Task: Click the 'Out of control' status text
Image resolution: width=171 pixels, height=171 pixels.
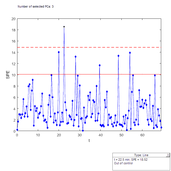Action: click(x=123, y=163)
